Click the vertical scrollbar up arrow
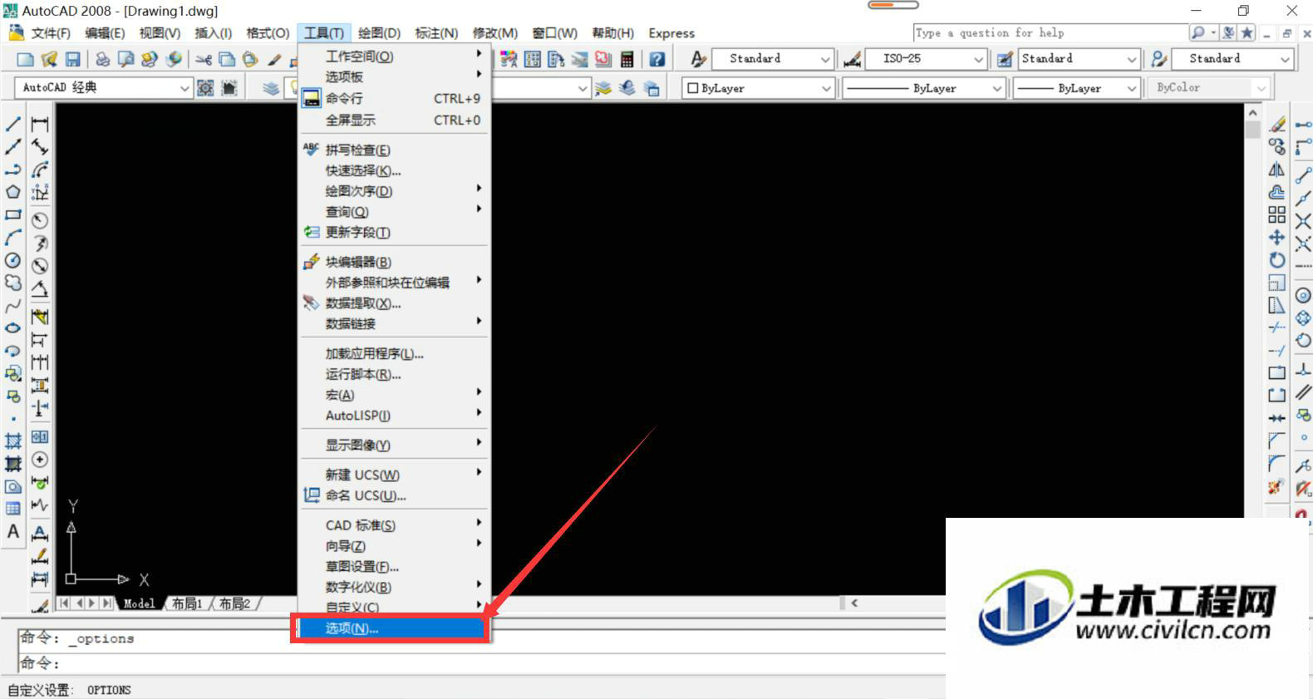Viewport: 1313px width, 699px height. 1253,112
